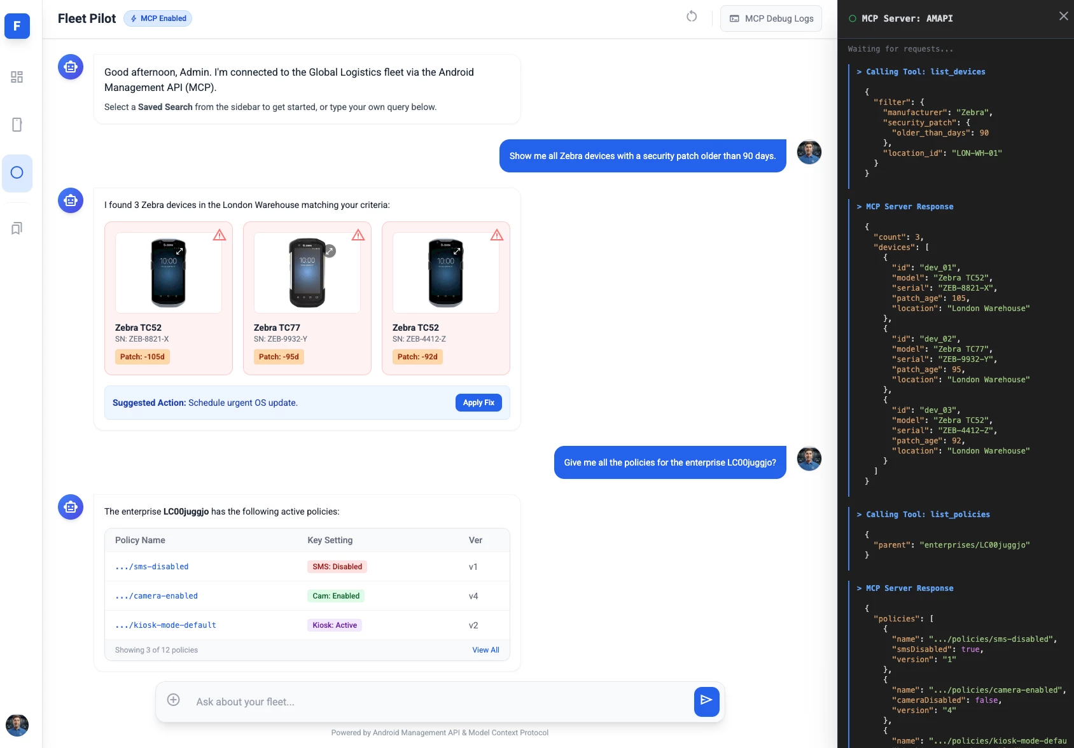
Task: Click the refresh conversation icon in header
Action: point(692,17)
